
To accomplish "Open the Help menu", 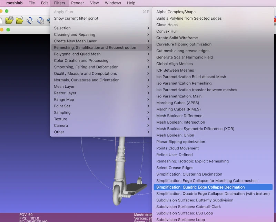I will pyautogui.click(x=131, y=3).
